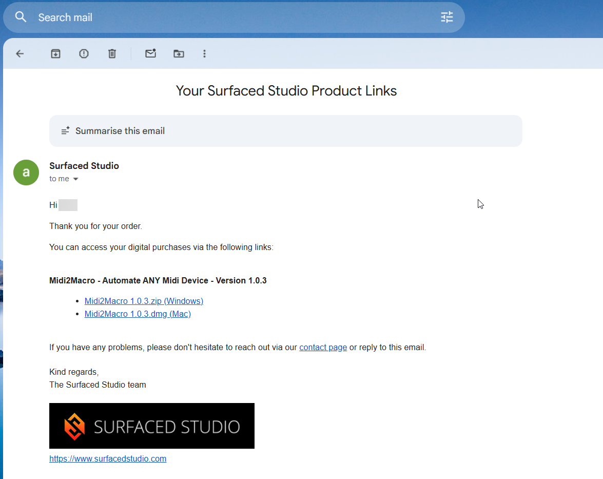Click the green sender avatar
This screenshot has height=479, width=603.
coord(26,172)
